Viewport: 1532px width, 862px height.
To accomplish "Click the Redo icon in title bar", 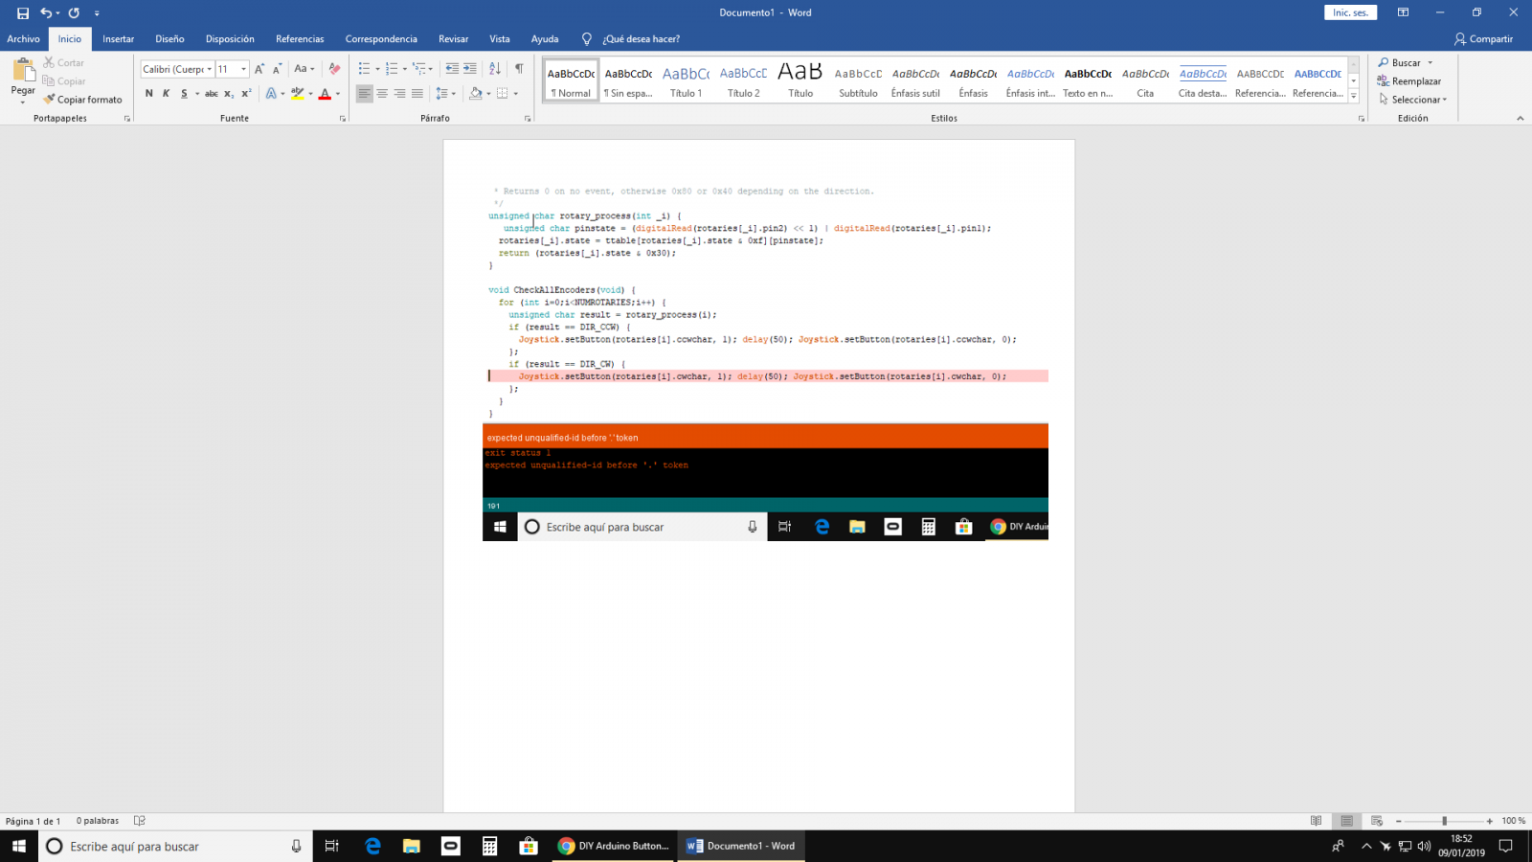I will click(74, 13).
